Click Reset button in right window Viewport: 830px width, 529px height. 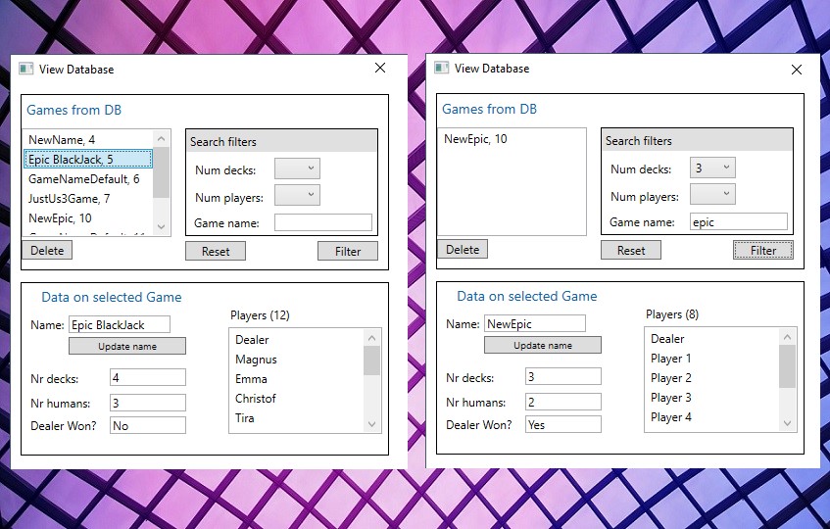point(631,250)
